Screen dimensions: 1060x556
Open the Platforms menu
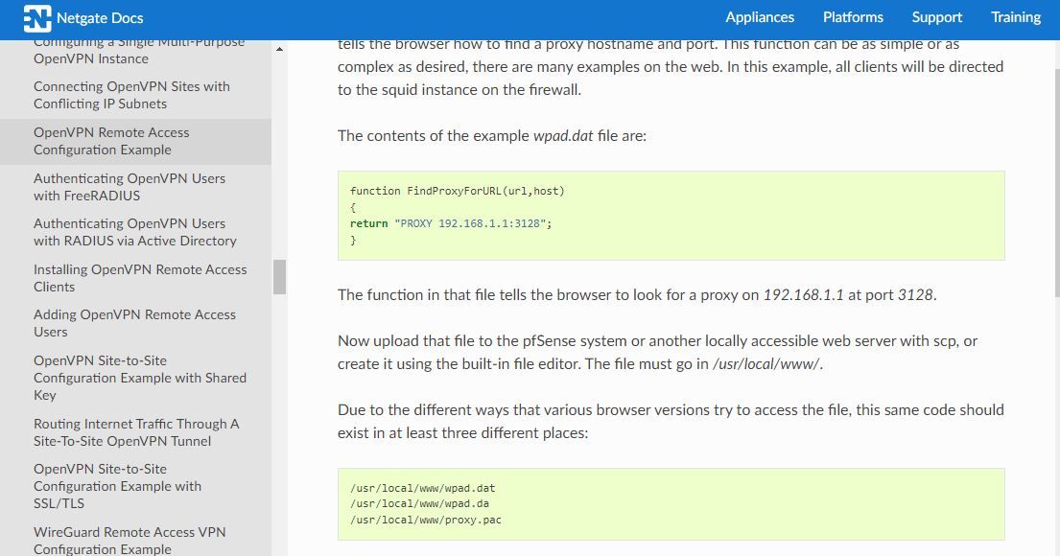[853, 17]
